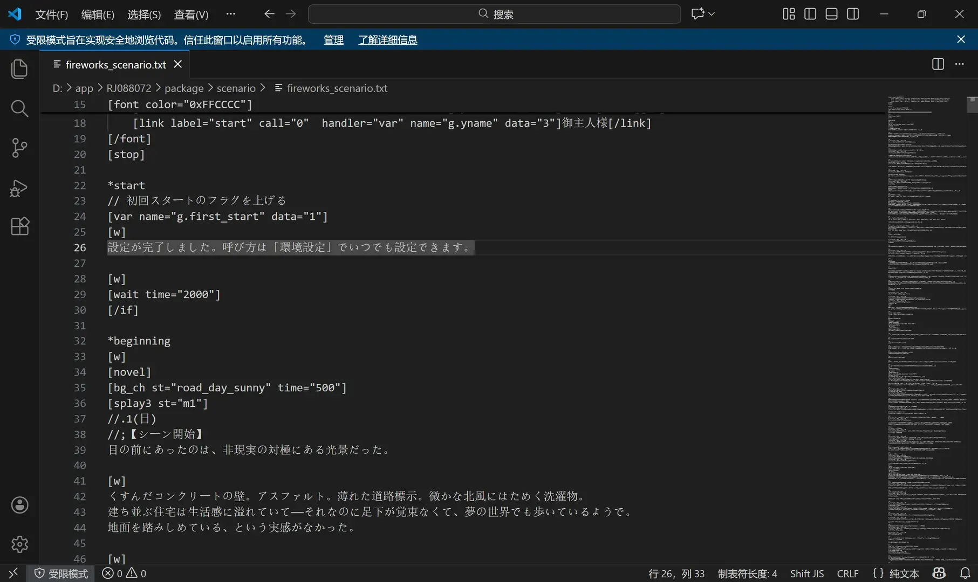Screen dimensions: 978x582
Task: Click the [wait time="2000"] line
Action: (164, 294)
